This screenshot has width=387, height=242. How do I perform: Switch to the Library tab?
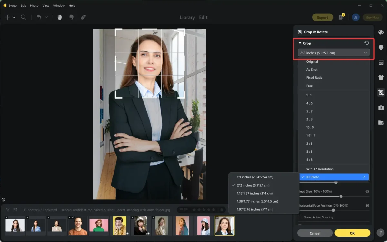point(187,17)
